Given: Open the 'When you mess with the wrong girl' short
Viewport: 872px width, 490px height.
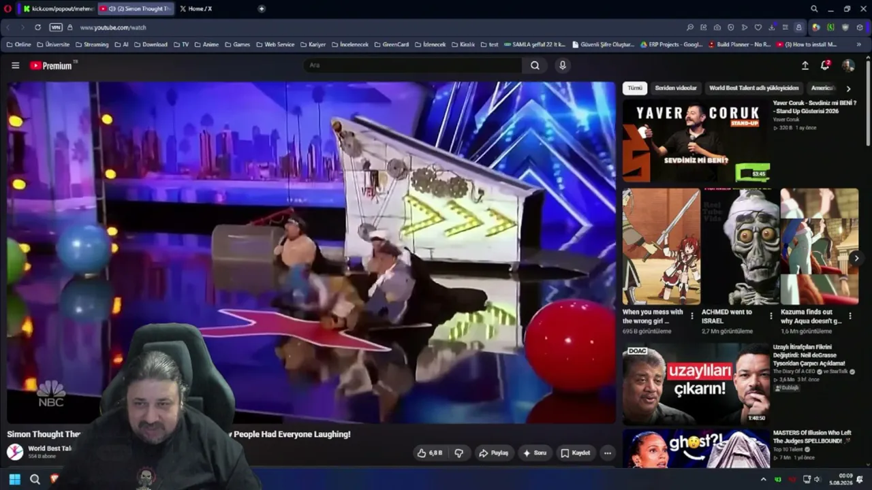Looking at the screenshot, I should pos(661,246).
